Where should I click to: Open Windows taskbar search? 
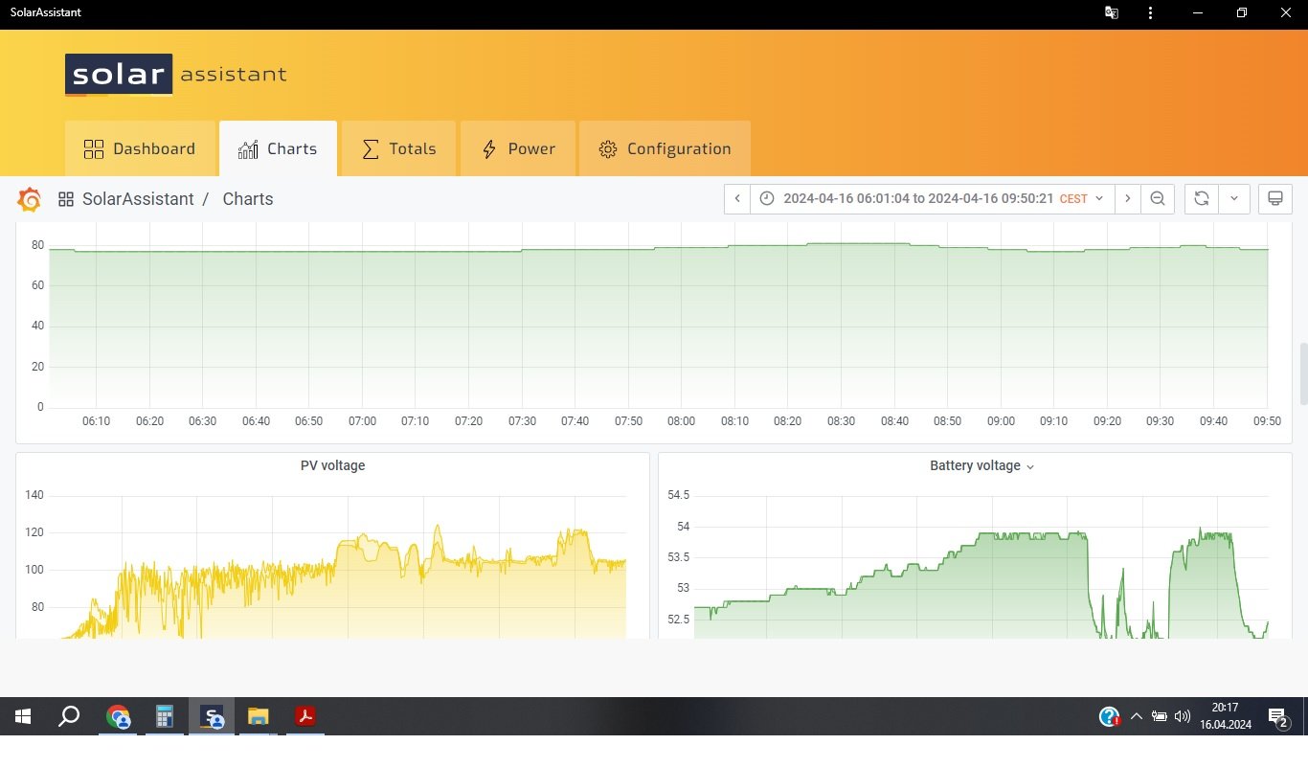[x=69, y=716]
